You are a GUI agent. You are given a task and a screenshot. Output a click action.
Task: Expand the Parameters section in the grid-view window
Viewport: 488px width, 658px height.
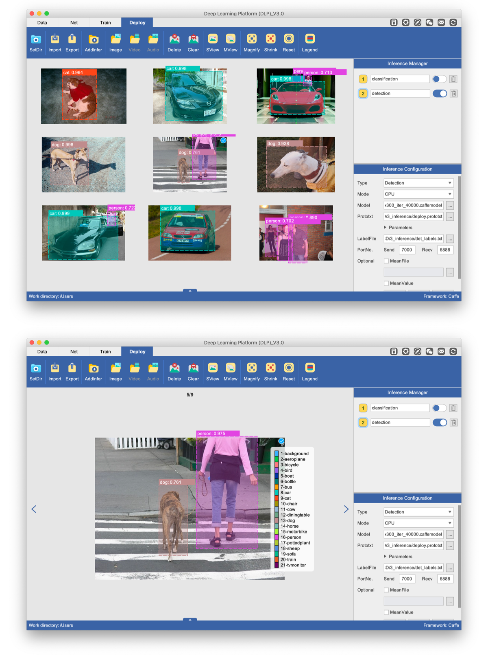point(386,228)
